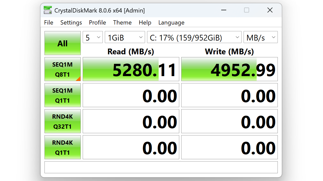Screen dimensions: 323x181
Task: Run all benchmarks with All button
Action: pyautogui.click(x=63, y=43)
